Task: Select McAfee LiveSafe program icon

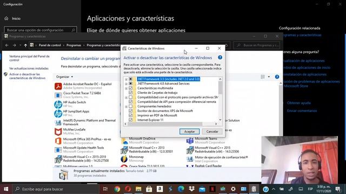Action: click(x=58, y=131)
